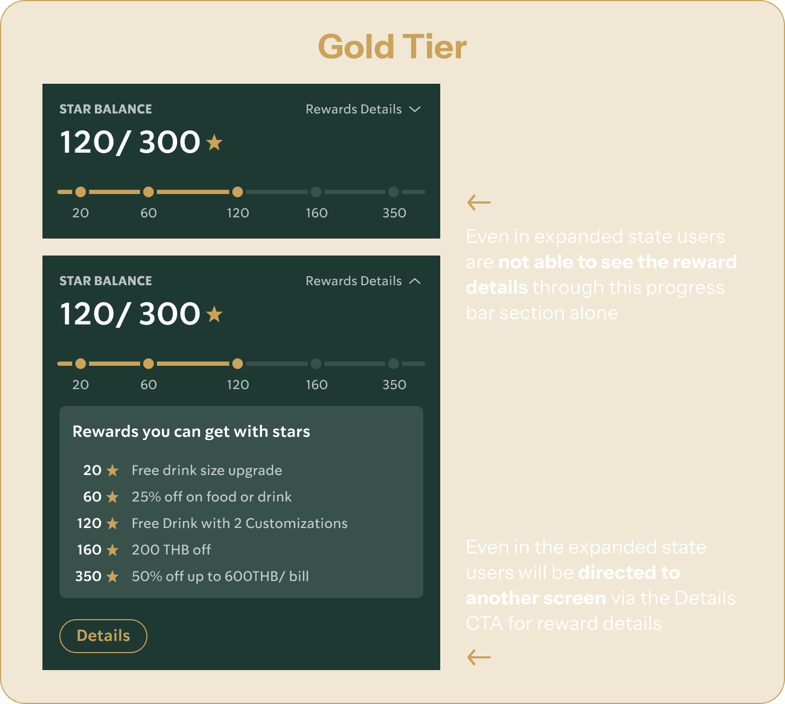Click the 350 label under the collapsed card progress bar
The width and height of the screenshot is (785, 704).
pos(394,213)
